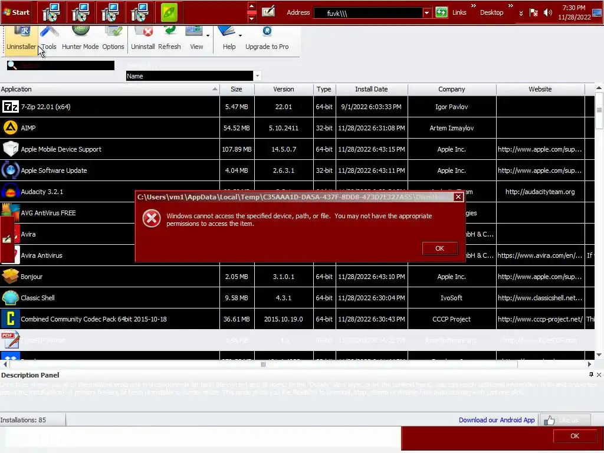Select the Apple Software Update icon
The width and height of the screenshot is (604, 453).
click(11, 170)
